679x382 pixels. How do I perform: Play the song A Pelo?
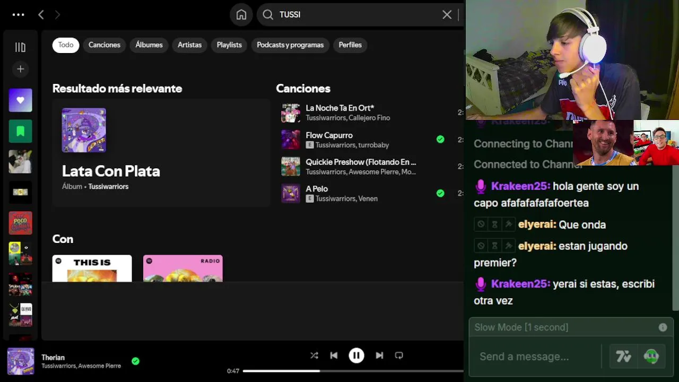click(317, 189)
